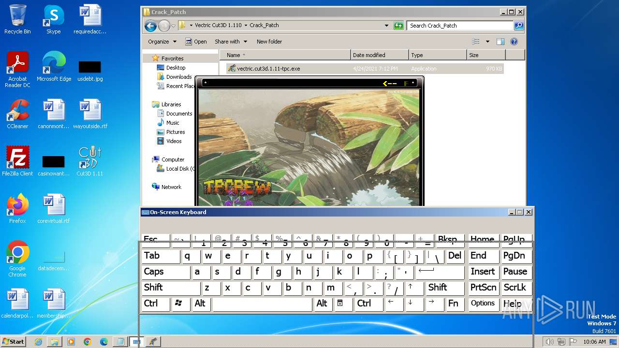619x348 pixels.
Task: Select the vectric.cut3d.1.11-tpc.exe file
Action: point(365,69)
